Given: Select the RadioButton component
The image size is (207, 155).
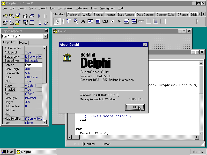Looking at the screenshot, I should pyautogui.click(x=120, y=21).
